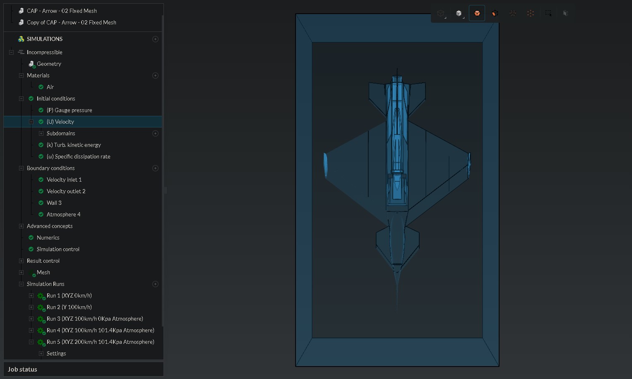Click the left panel splitter handle
The height and width of the screenshot is (379, 632).
166,190
